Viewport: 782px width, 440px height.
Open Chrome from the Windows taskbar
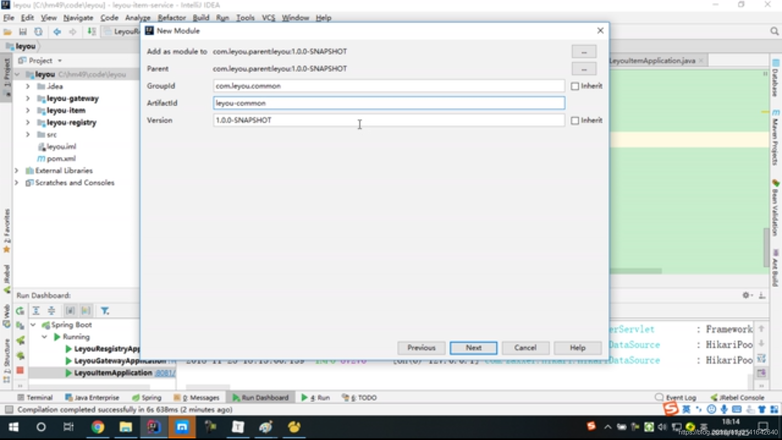coord(98,427)
